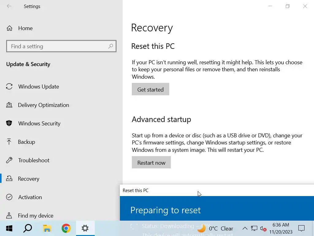Click Restart now under Advanced startup
Image resolution: width=314 pixels, height=236 pixels.
point(151,162)
